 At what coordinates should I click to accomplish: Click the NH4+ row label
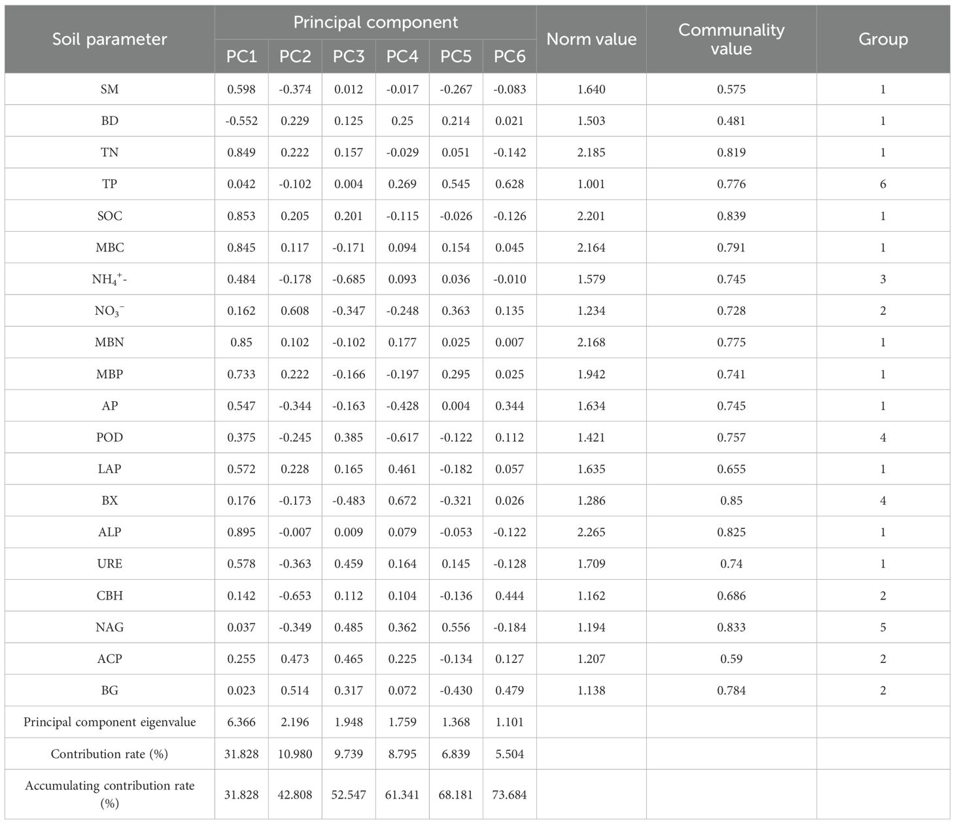(109, 279)
